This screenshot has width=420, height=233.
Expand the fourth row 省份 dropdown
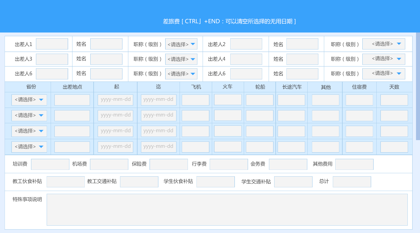tap(29, 147)
